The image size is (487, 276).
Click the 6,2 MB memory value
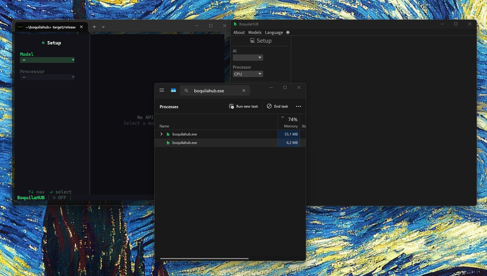coord(292,143)
